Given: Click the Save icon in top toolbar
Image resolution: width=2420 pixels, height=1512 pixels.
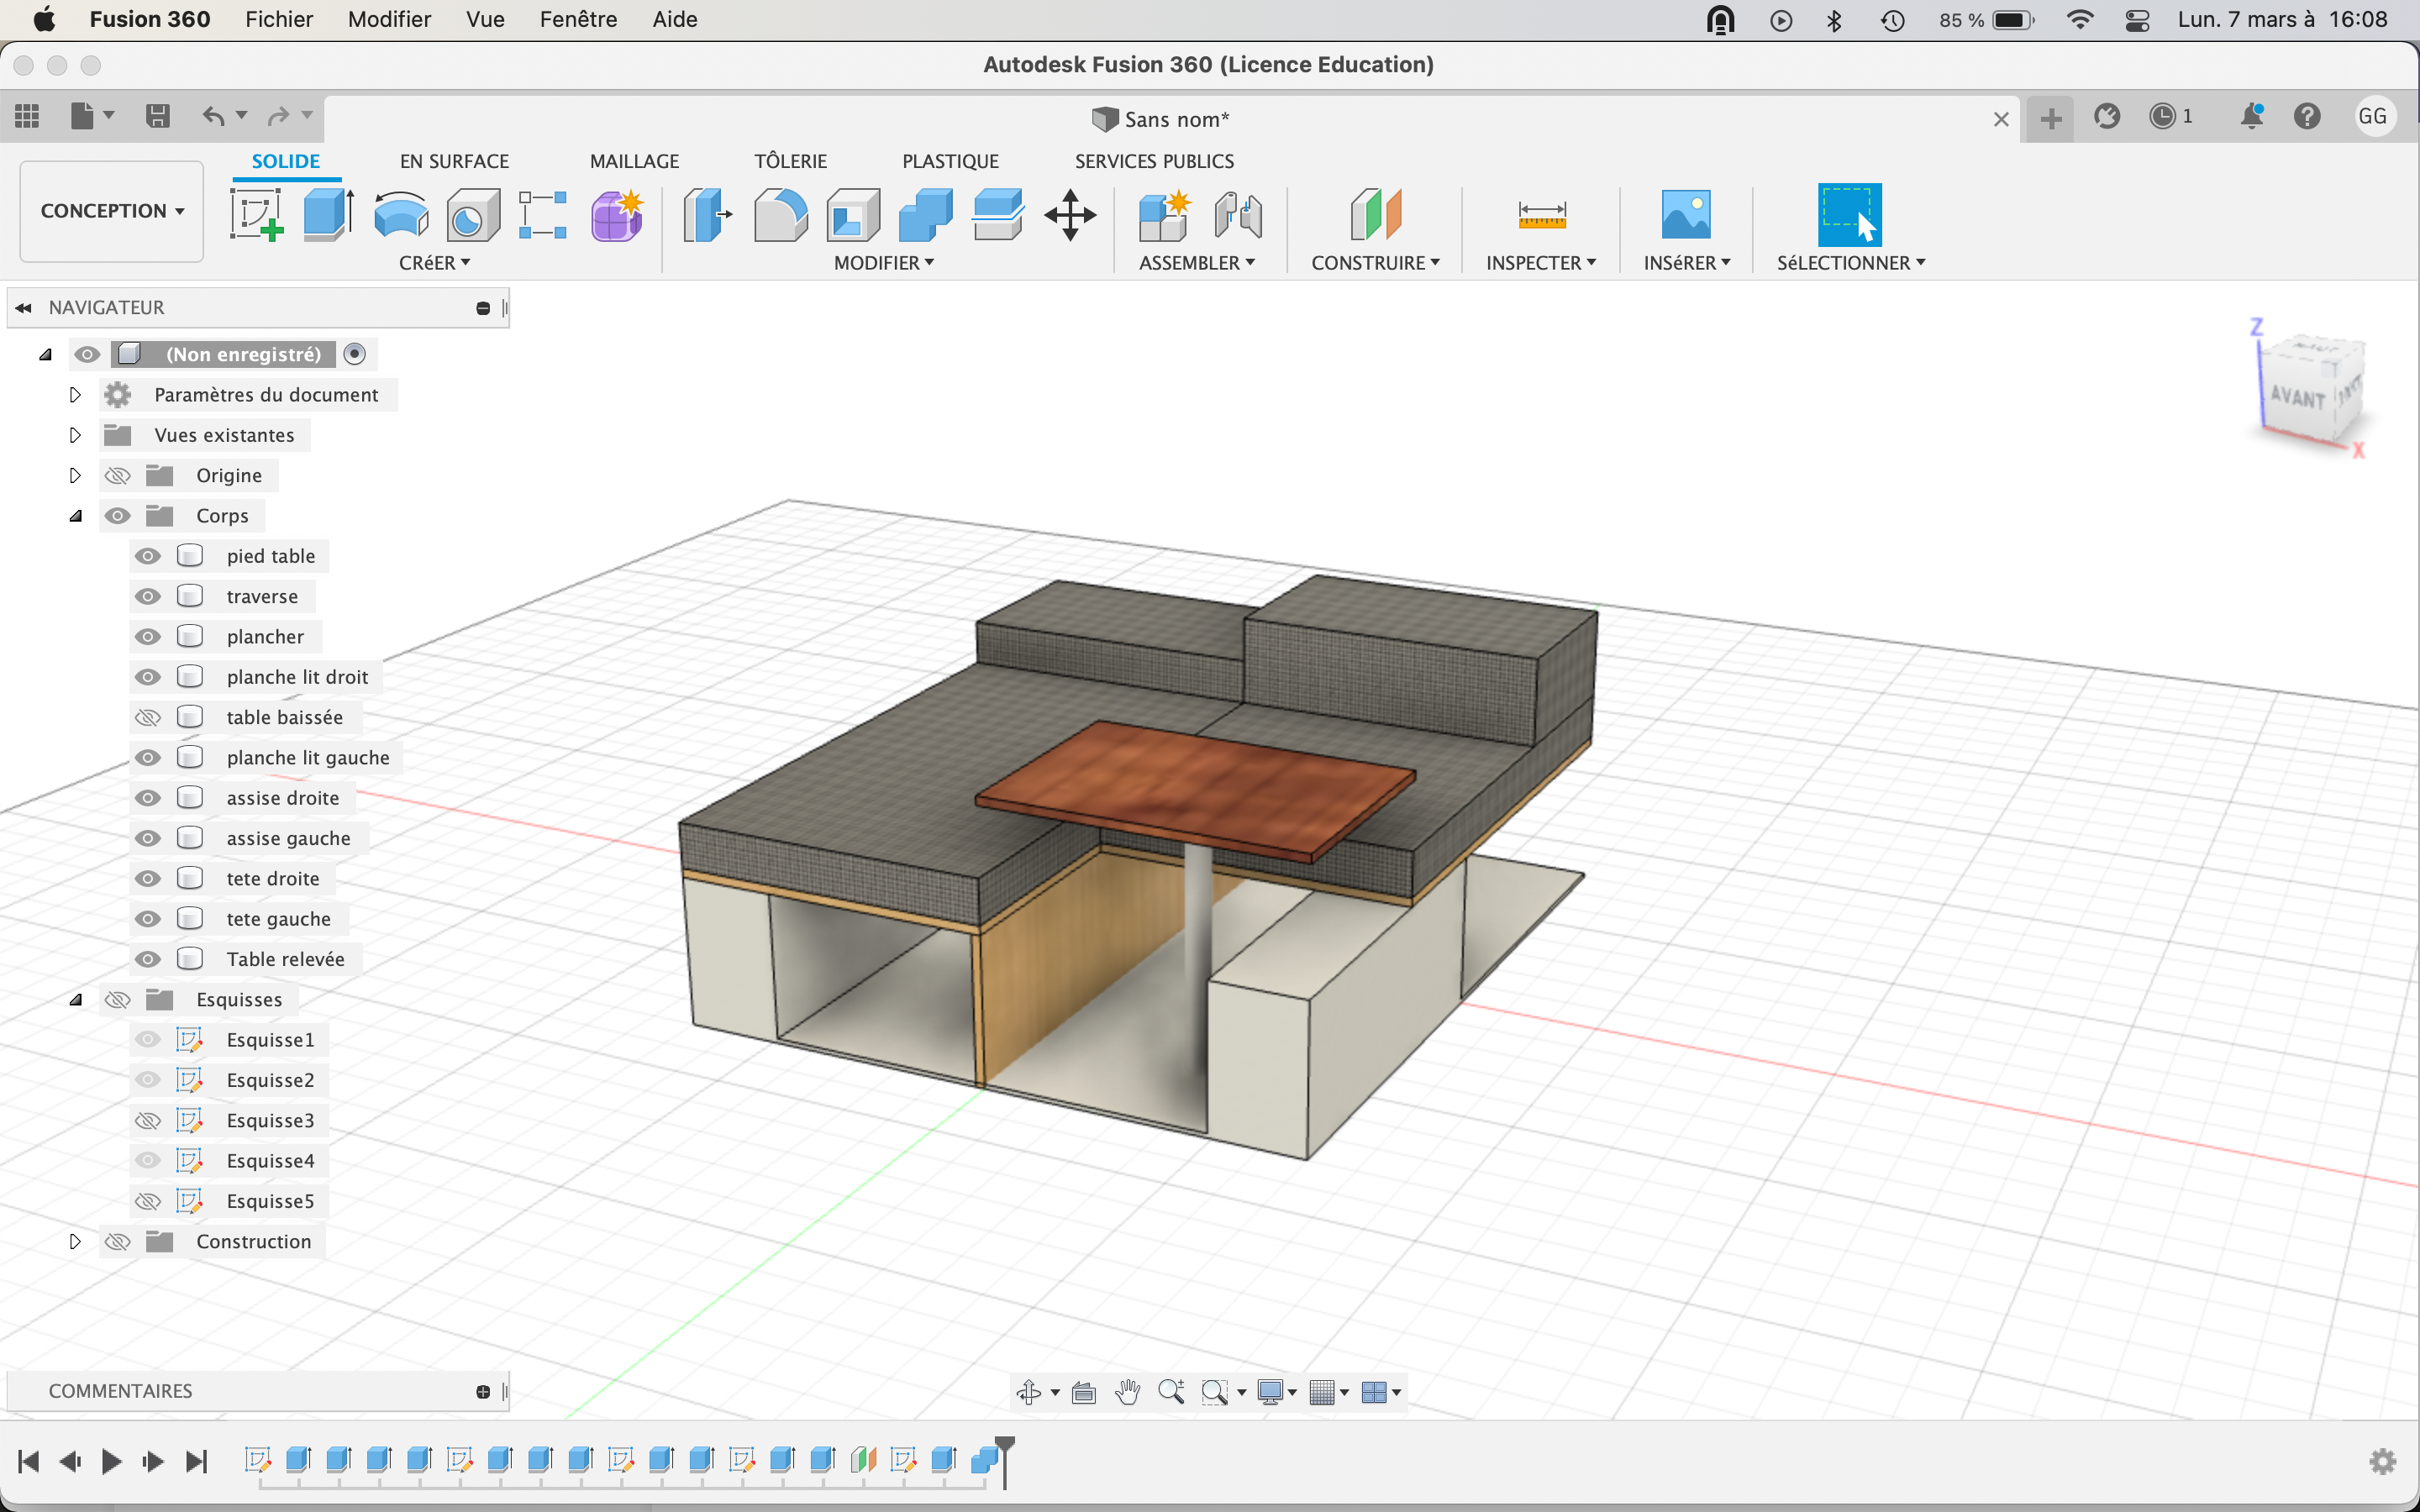Looking at the screenshot, I should tap(157, 116).
